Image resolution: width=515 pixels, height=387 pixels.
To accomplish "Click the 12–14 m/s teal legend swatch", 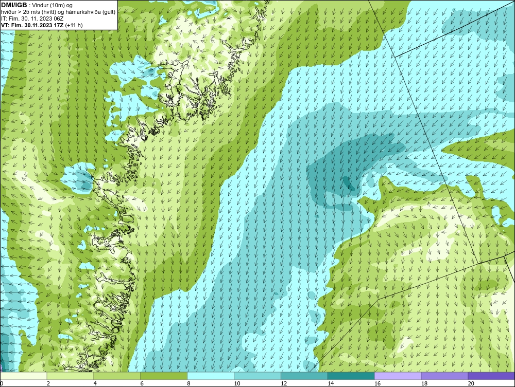I will click(x=304, y=376).
